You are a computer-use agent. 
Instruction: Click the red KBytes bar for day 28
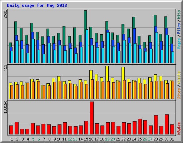(156, 125)
